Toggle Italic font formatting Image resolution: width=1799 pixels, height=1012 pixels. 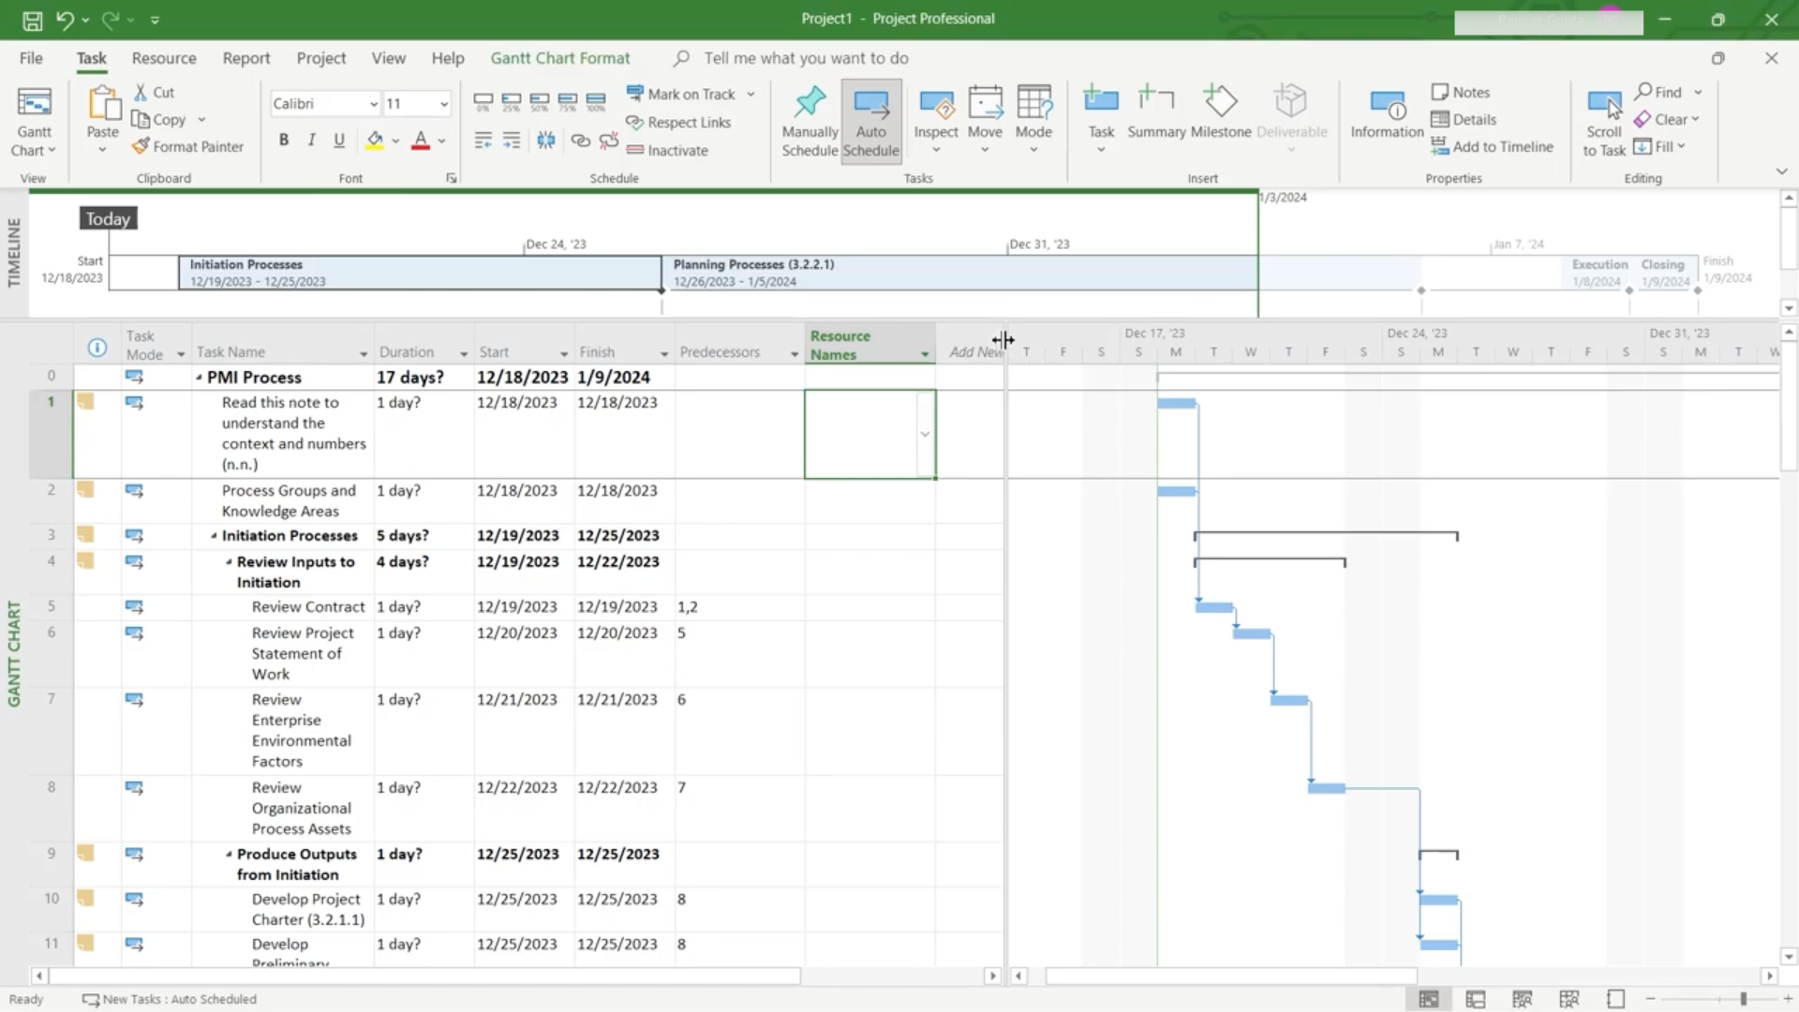pos(311,141)
